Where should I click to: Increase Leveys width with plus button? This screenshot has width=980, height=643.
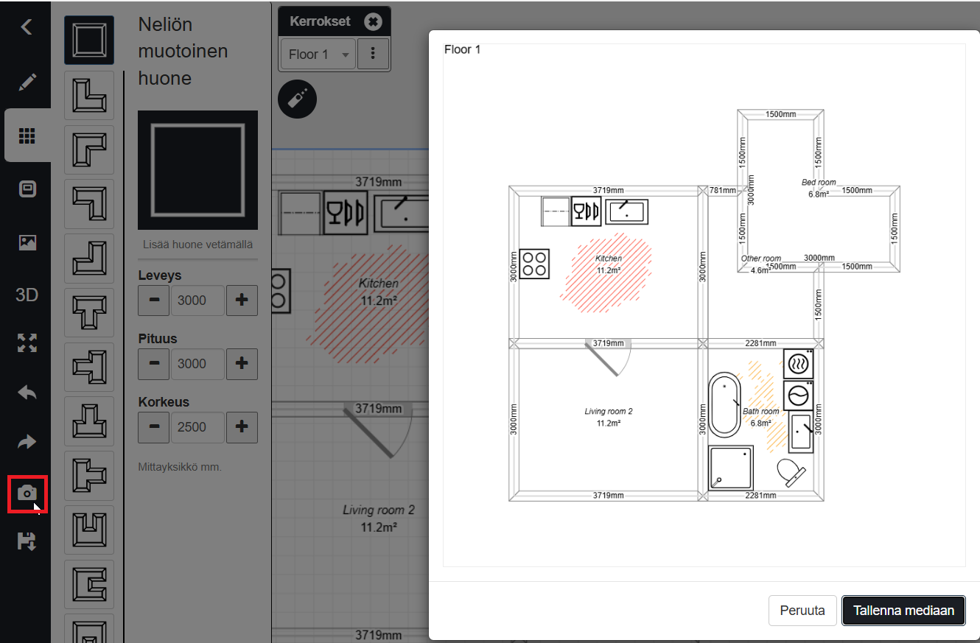pos(242,301)
